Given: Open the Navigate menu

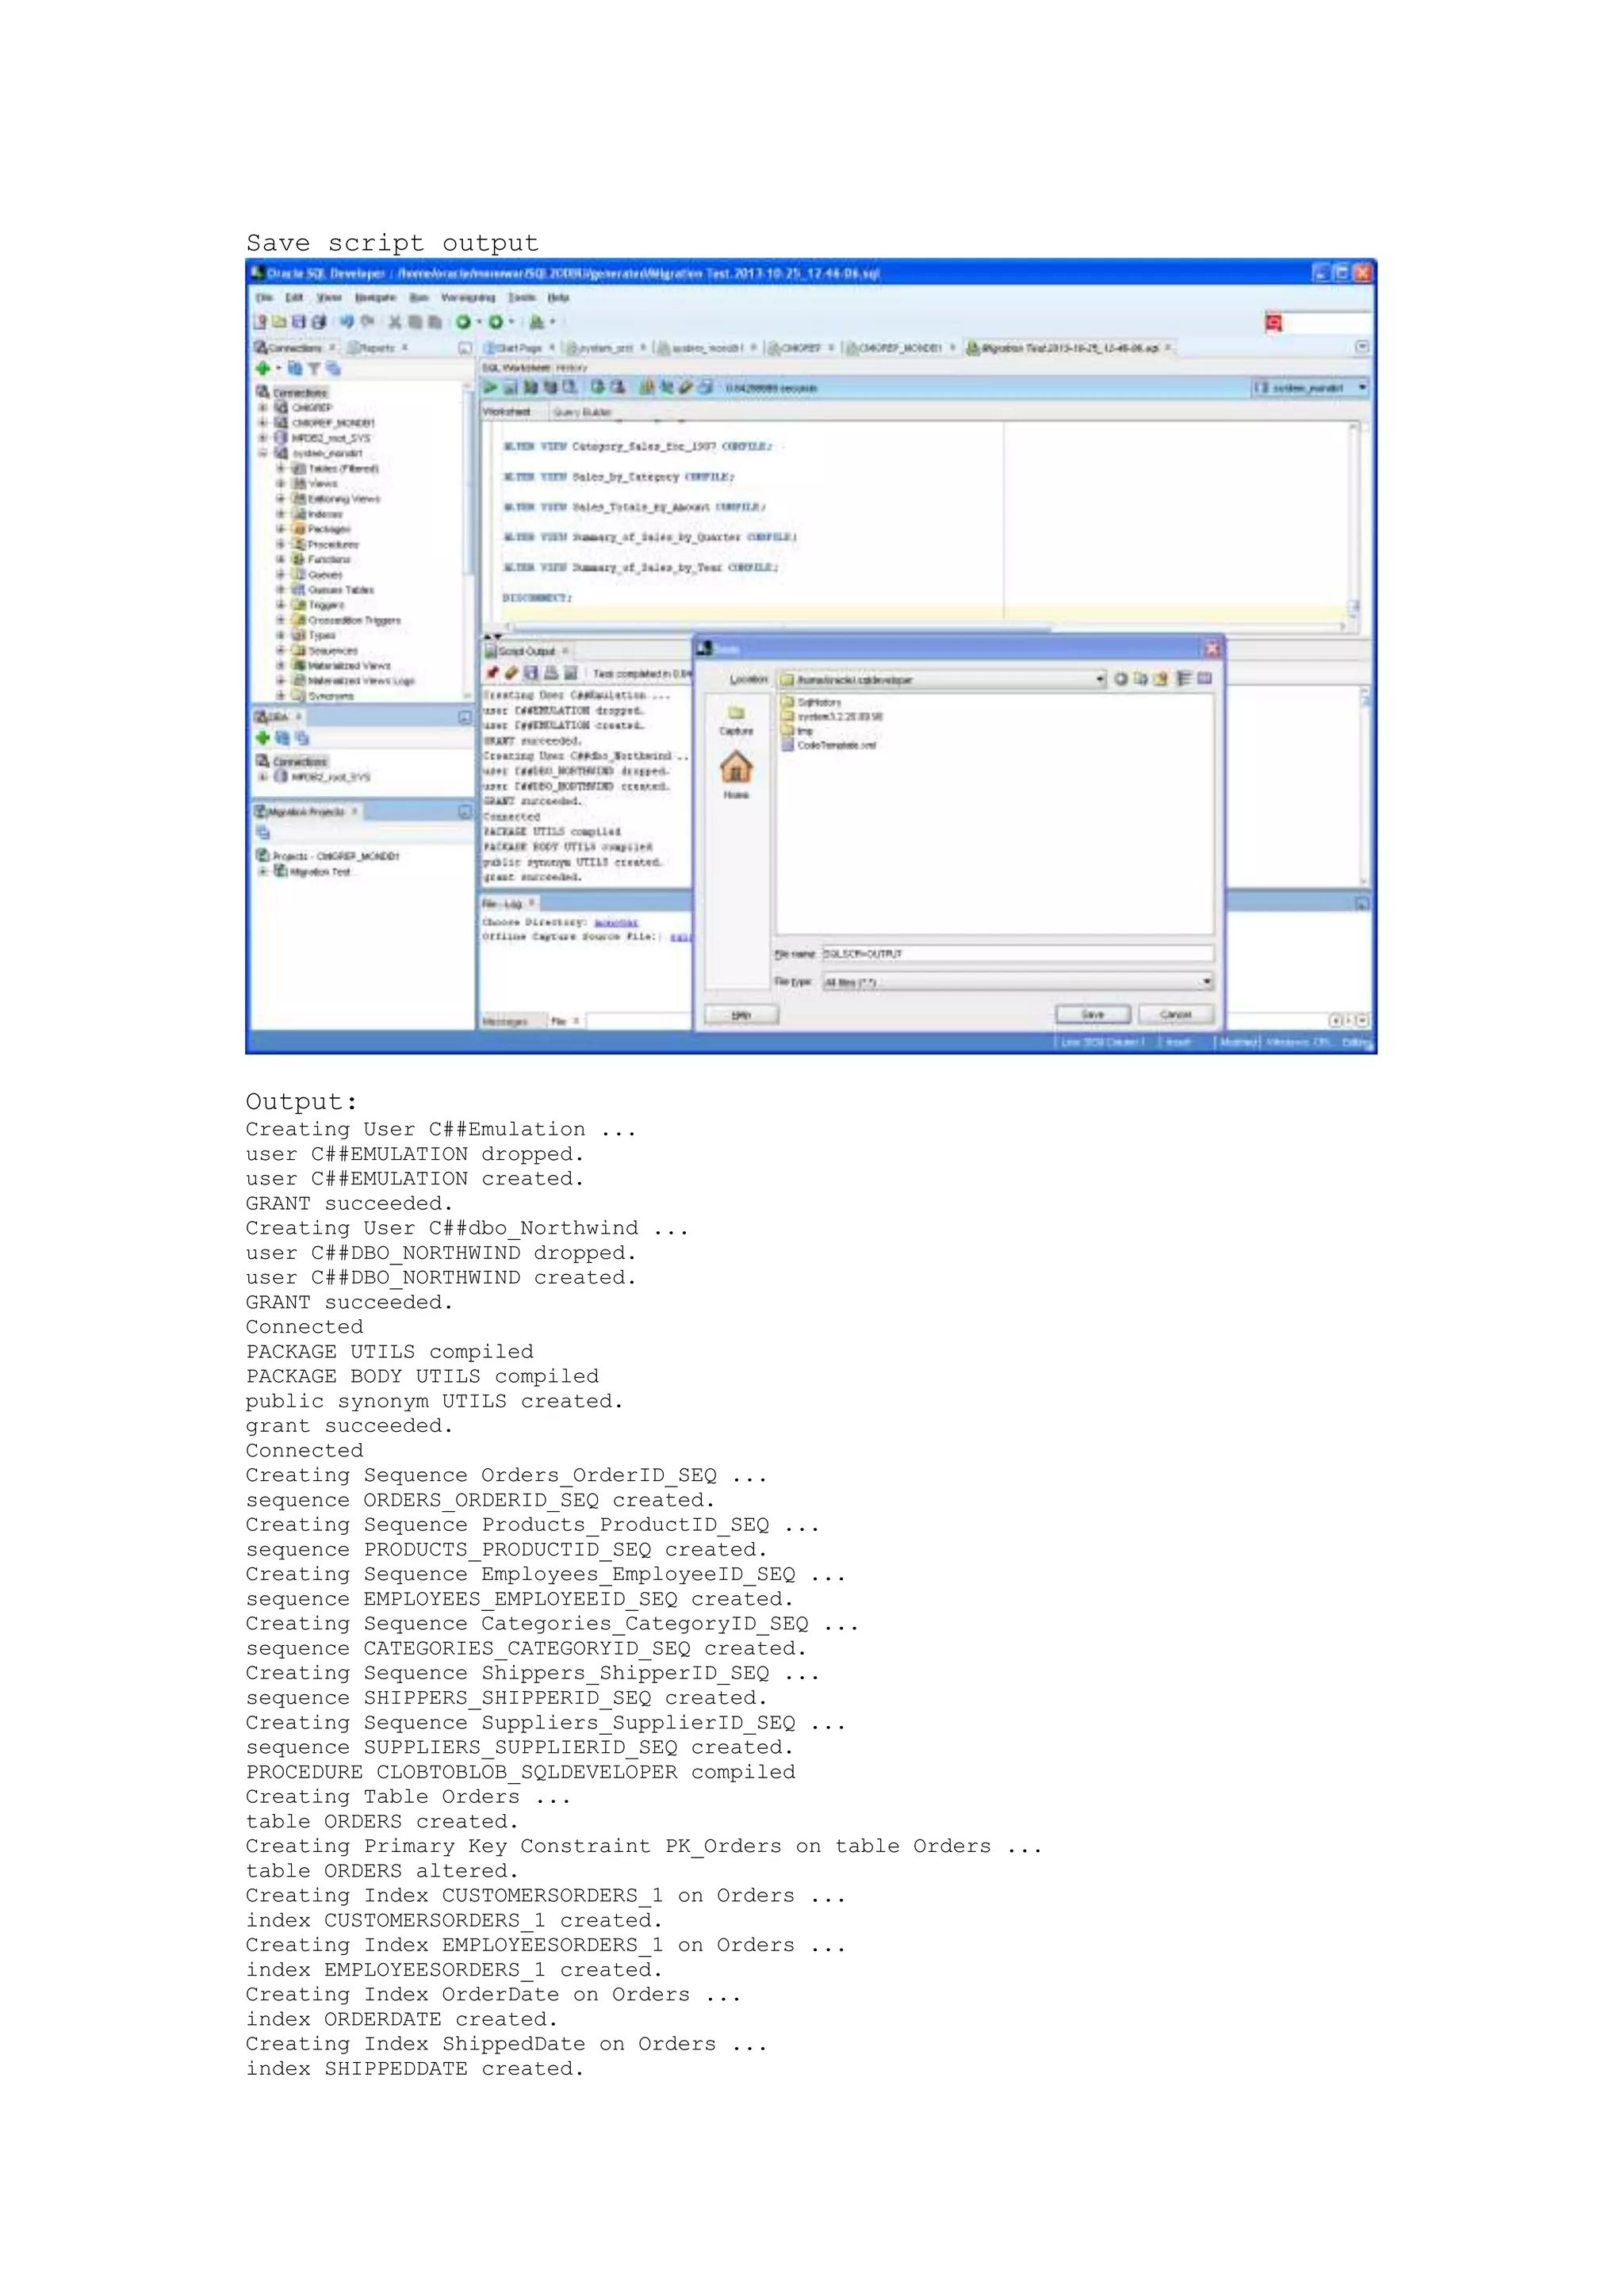Looking at the screenshot, I should click(x=376, y=297).
